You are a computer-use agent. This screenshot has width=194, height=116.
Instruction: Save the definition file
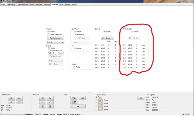point(19,98)
